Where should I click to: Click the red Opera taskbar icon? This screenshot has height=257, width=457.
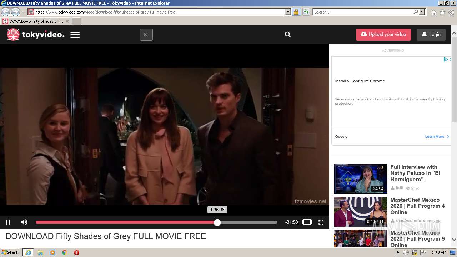point(76,252)
